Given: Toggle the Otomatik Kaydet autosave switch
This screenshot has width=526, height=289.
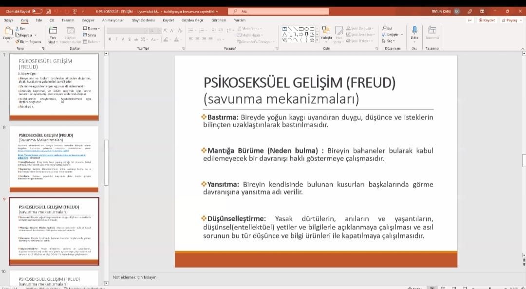Looking at the screenshot, I should pyautogui.click(x=37, y=11).
